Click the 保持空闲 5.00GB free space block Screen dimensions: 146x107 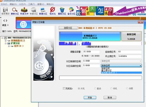coord(131,36)
